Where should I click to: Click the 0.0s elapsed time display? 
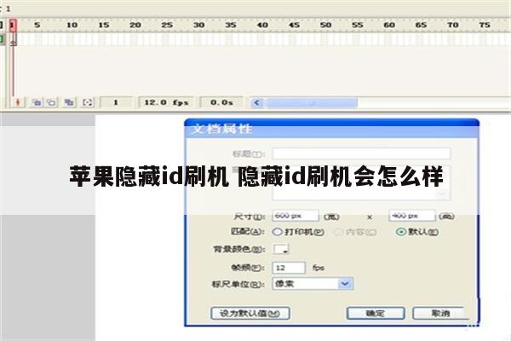click(x=221, y=102)
